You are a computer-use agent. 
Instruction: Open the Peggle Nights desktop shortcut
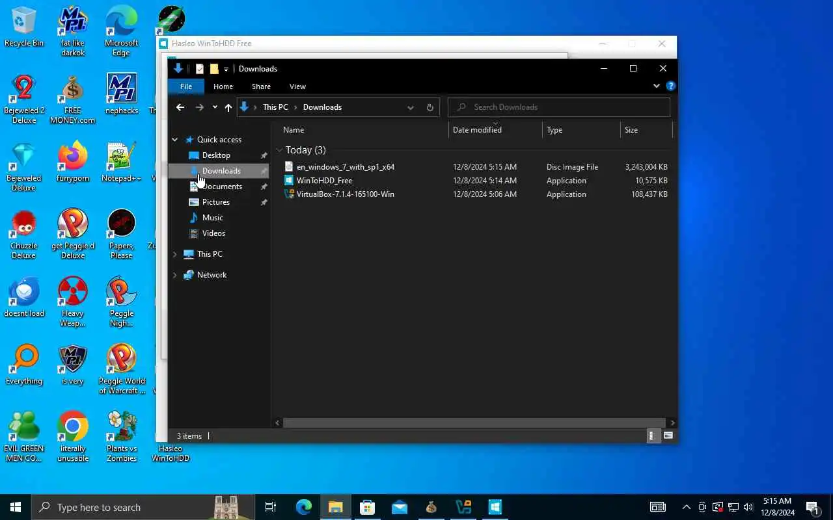(122, 302)
